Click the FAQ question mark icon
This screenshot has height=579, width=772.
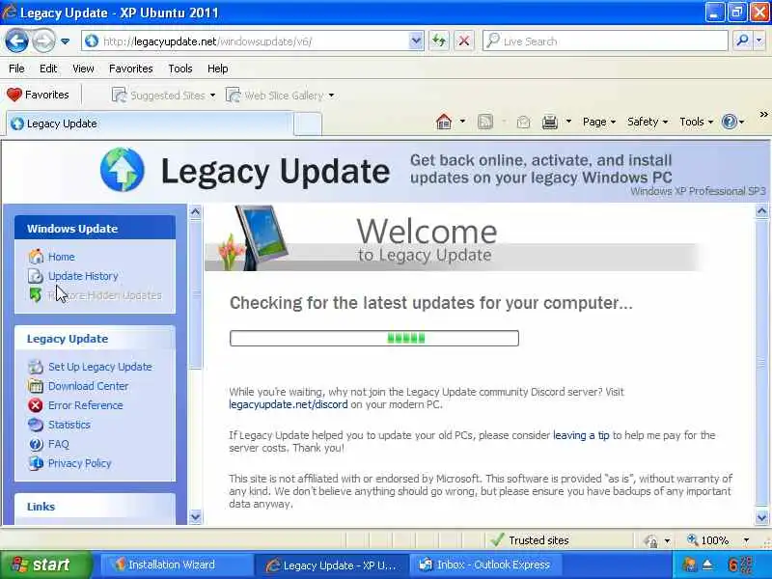click(x=36, y=444)
